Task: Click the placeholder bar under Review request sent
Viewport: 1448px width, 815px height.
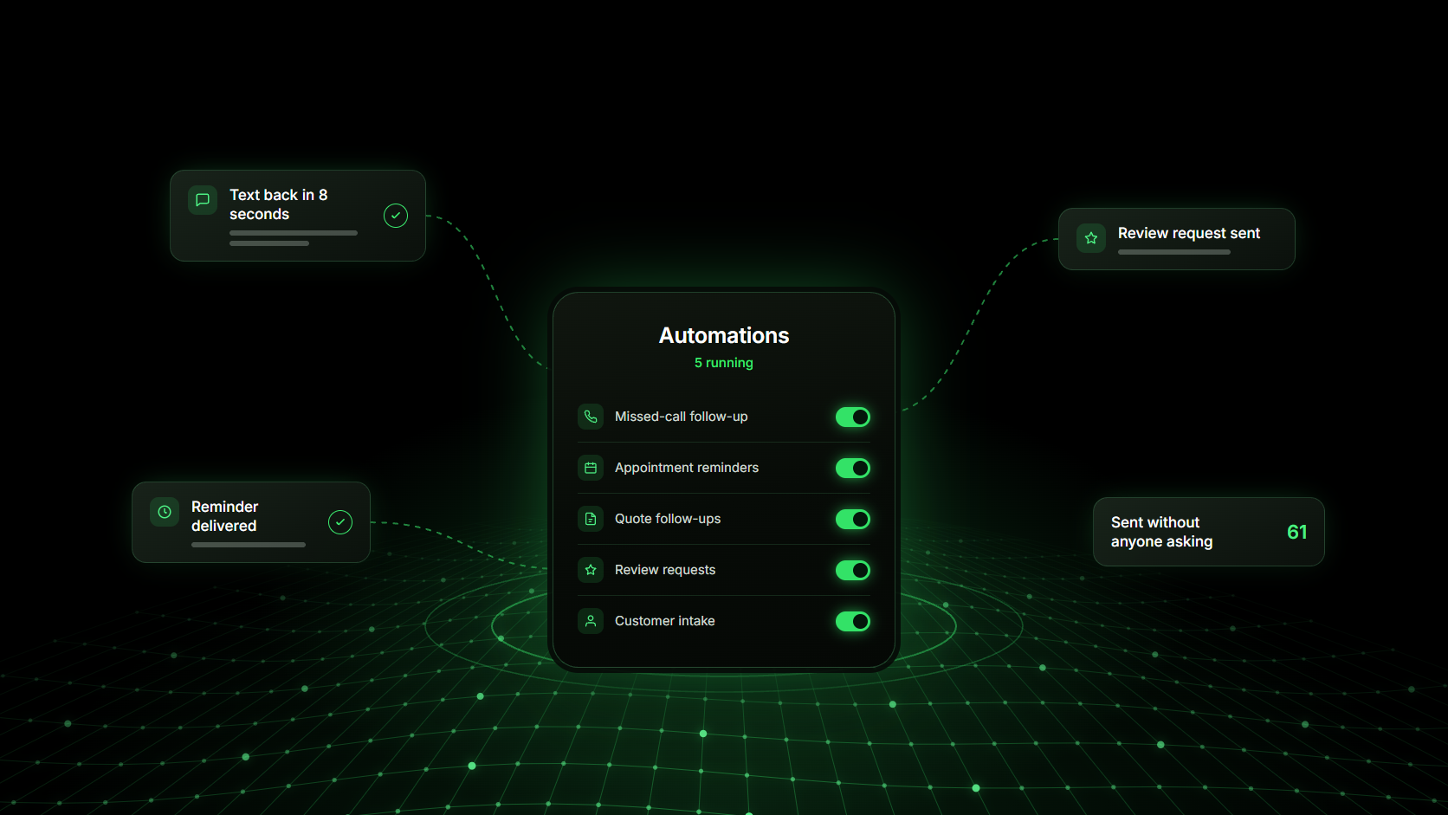Action: (1174, 252)
